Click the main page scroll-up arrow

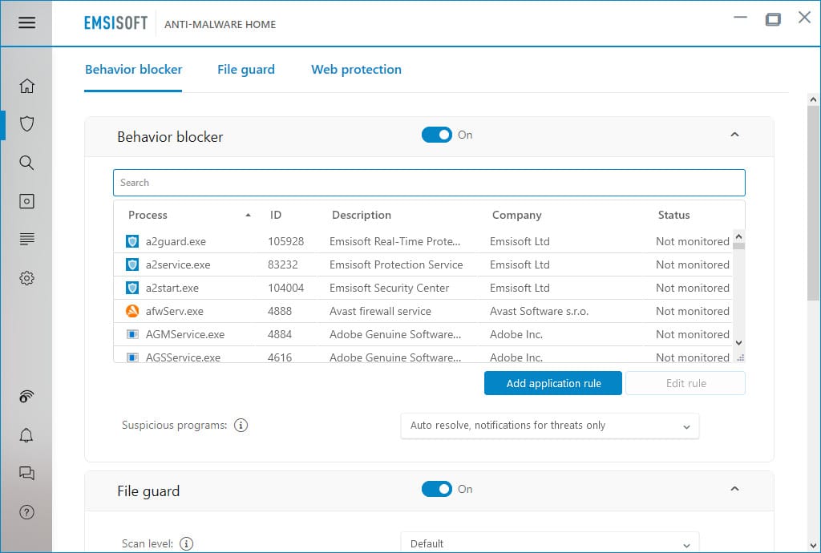[x=813, y=99]
